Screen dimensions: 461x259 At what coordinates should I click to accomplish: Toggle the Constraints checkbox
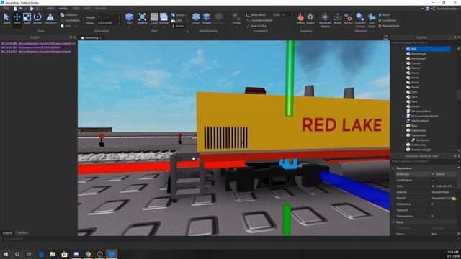[62, 20]
